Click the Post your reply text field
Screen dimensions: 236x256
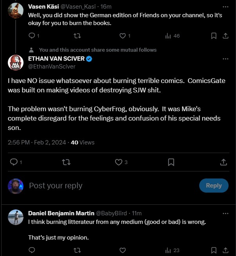tap(113, 186)
